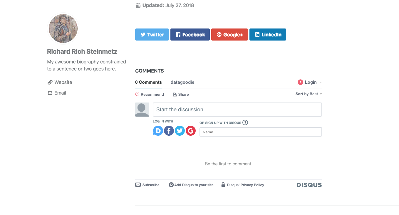This screenshot has width=399, height=215.
Task: Subscribe to this comment thread
Action: [147, 185]
